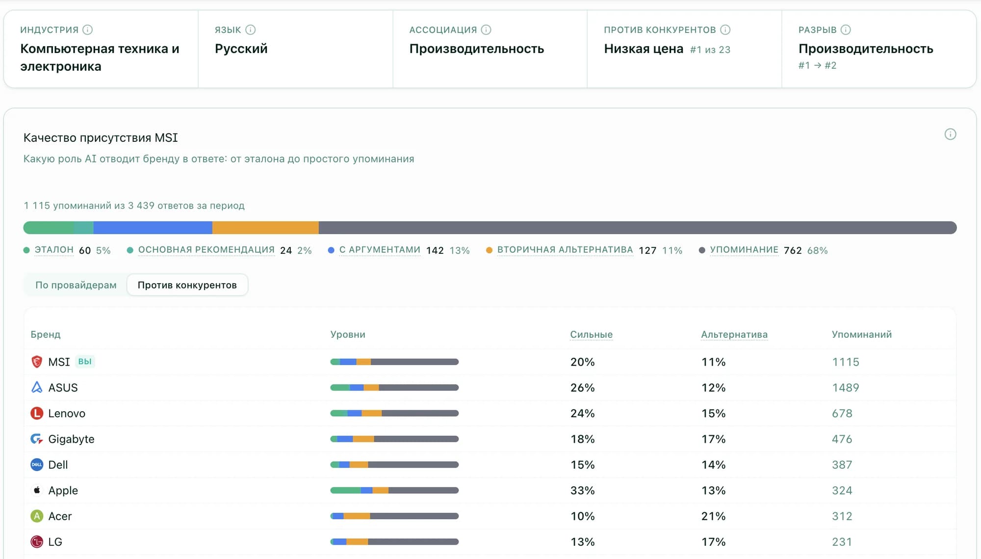Click the Acer brand logo
The height and width of the screenshot is (559, 981).
(37, 516)
